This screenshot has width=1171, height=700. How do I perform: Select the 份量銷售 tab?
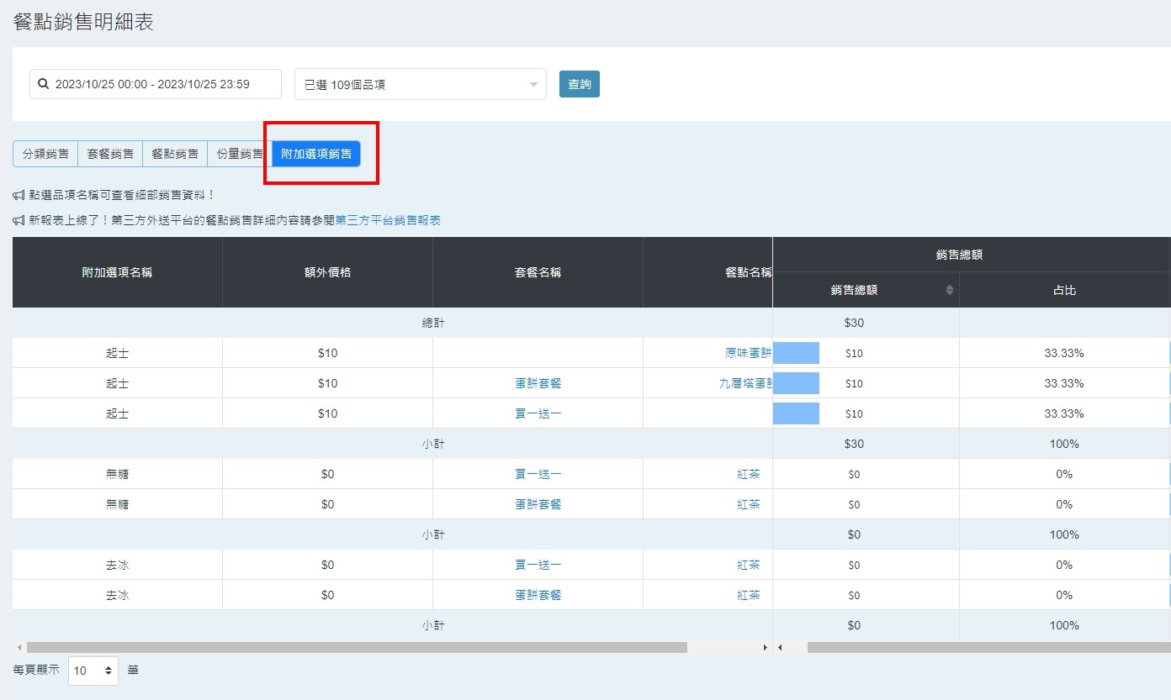tap(239, 154)
